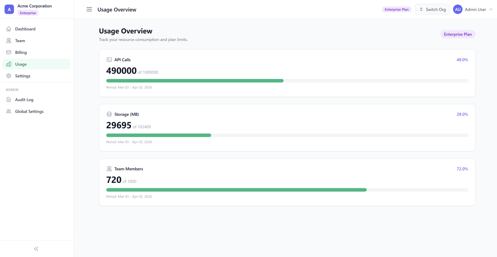Click the Enterprise Plan badge in the header

click(x=396, y=9)
